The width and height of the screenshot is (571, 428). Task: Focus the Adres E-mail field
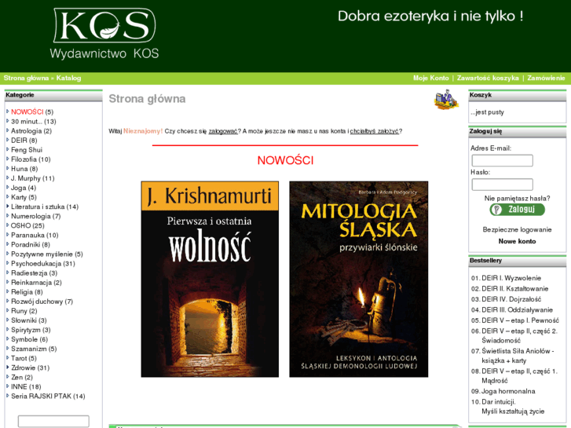502,160
